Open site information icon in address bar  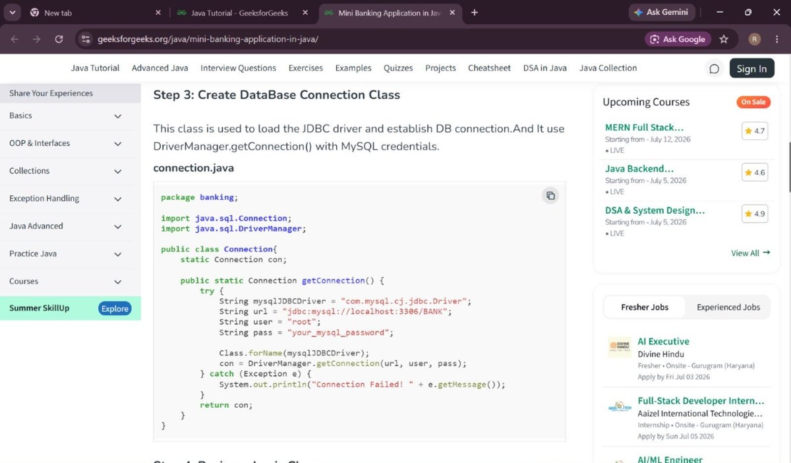coord(85,39)
